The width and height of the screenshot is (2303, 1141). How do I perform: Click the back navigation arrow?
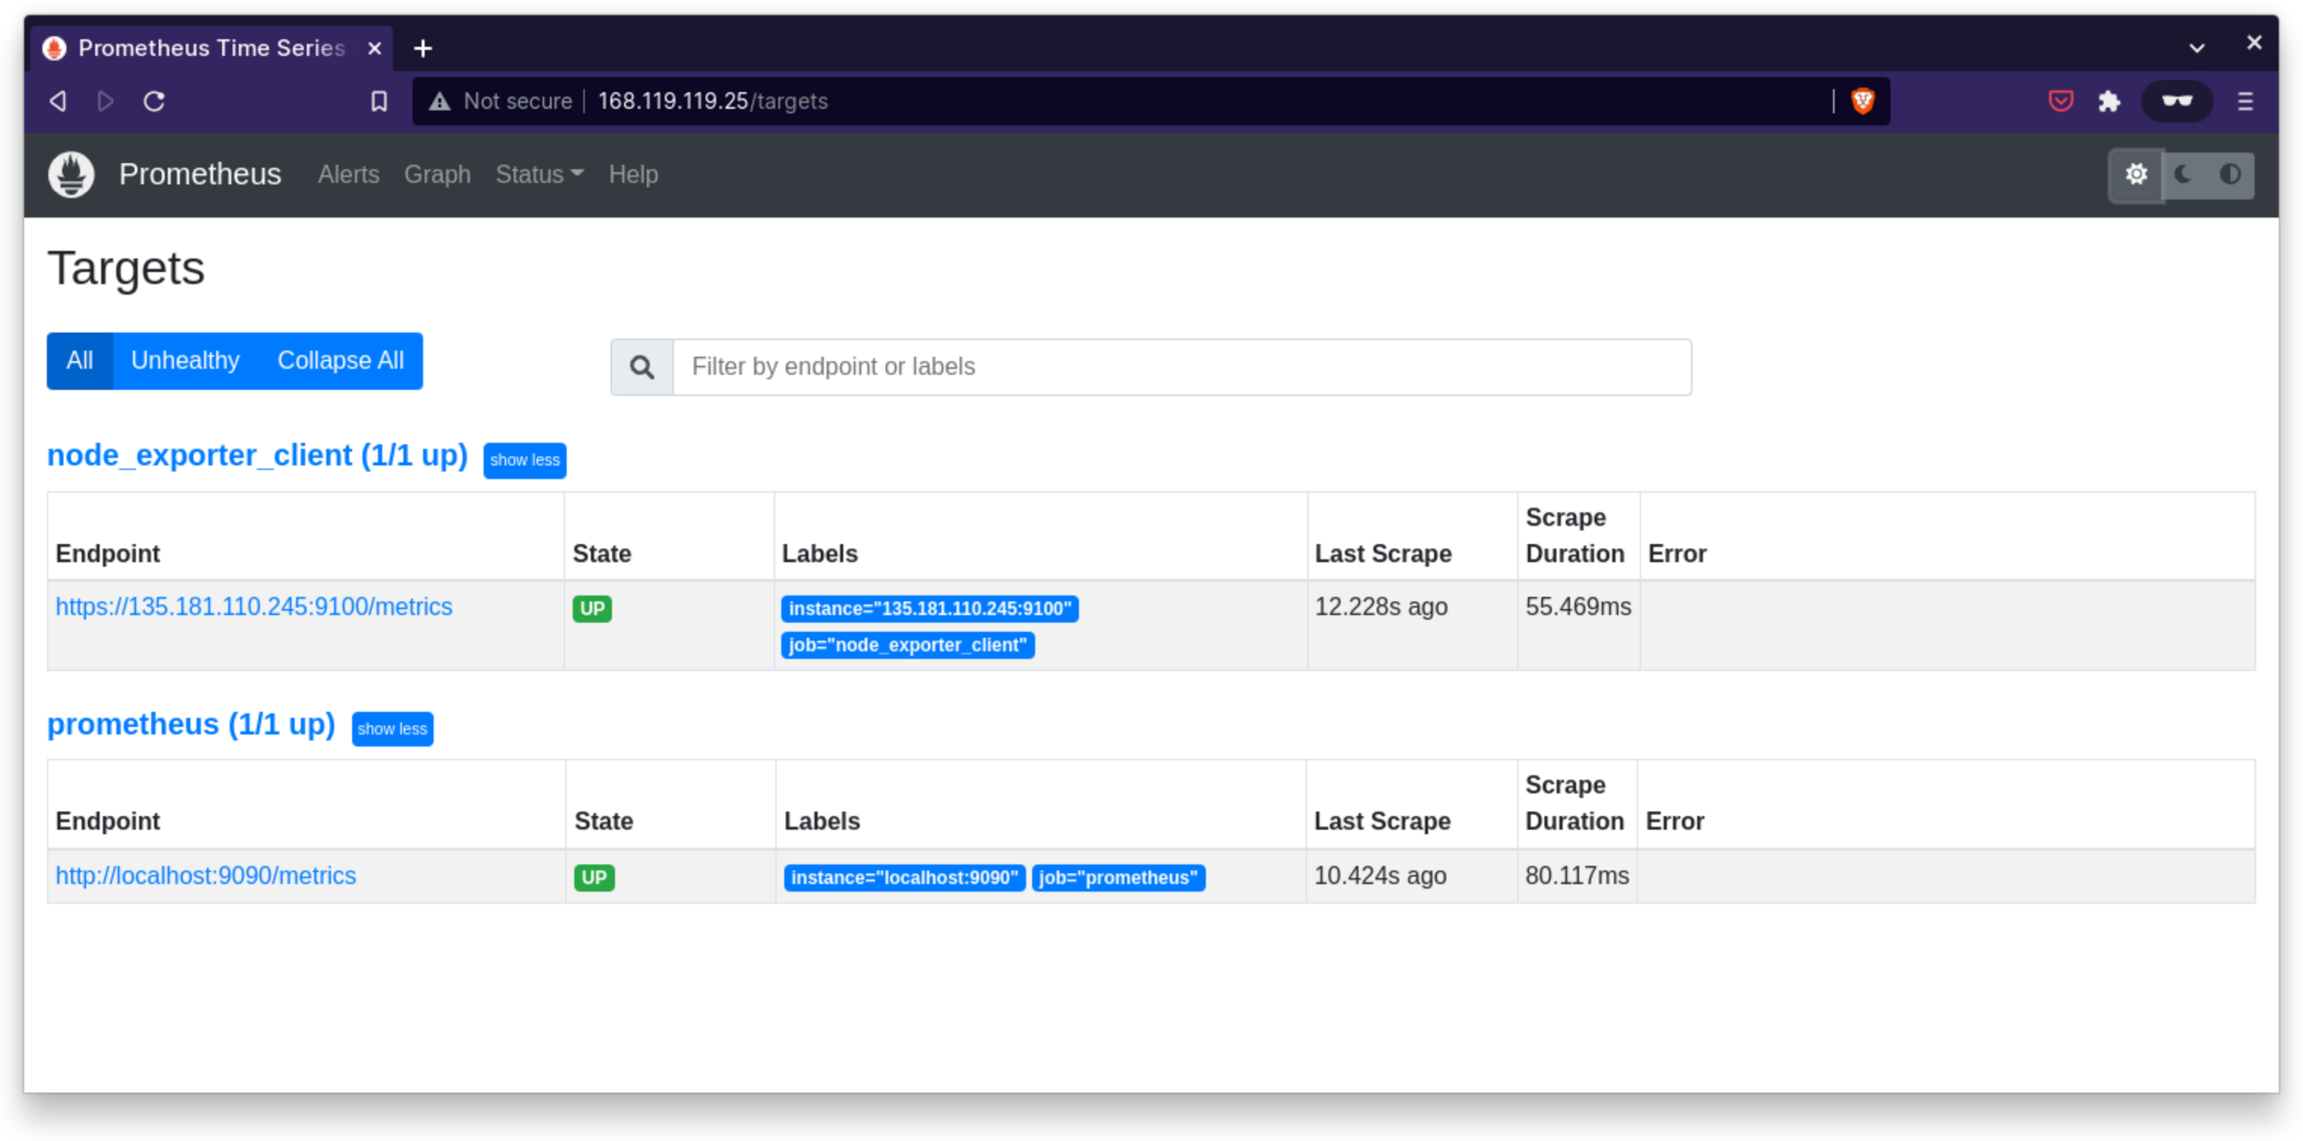58,101
